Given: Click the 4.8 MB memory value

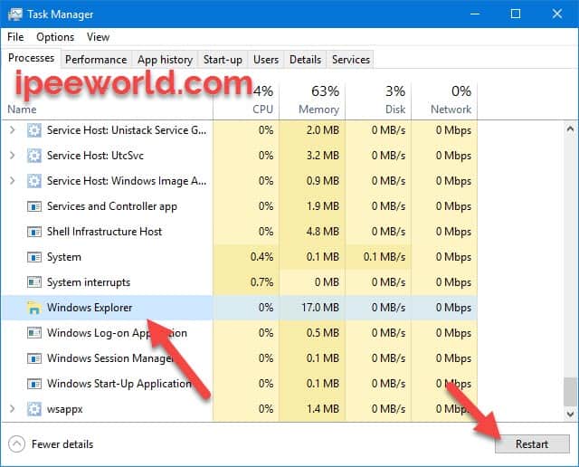Looking at the screenshot, I should [322, 232].
